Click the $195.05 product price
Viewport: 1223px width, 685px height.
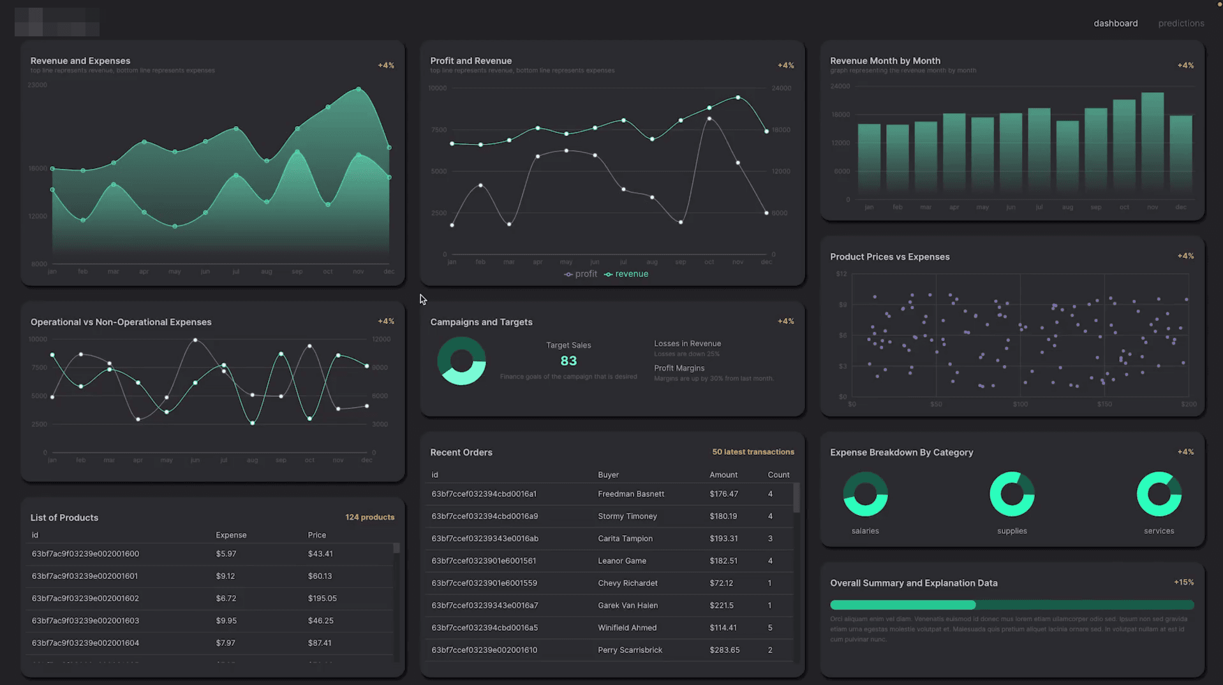322,598
